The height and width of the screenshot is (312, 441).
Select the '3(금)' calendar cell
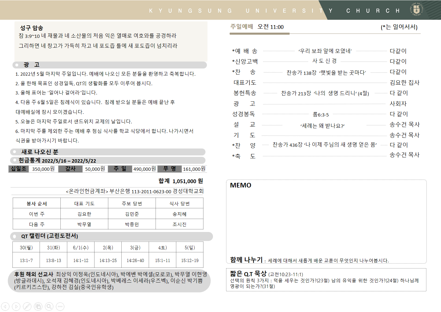135,248
